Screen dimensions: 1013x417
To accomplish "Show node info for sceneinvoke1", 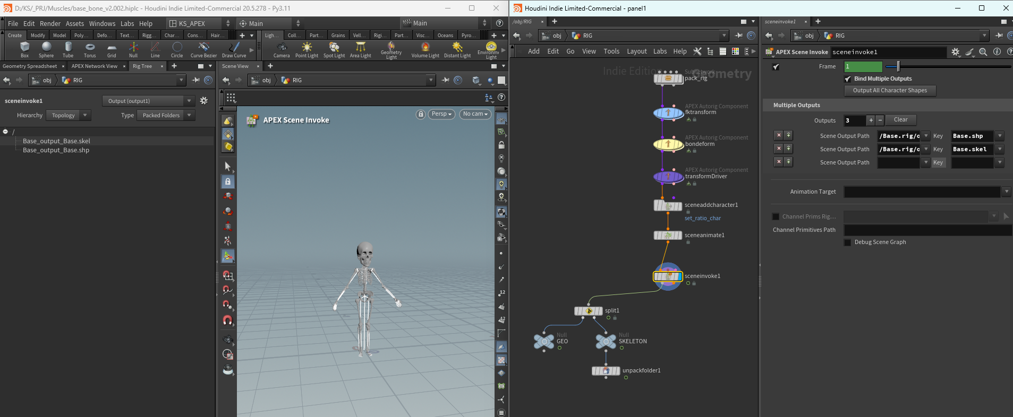I will pos(997,52).
